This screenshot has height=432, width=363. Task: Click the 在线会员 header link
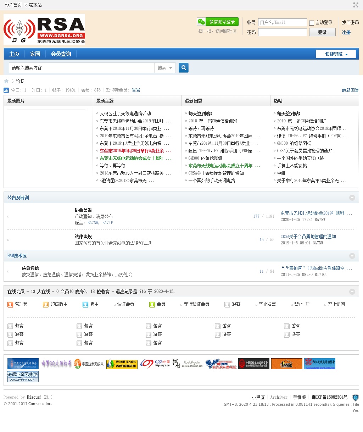(16, 292)
